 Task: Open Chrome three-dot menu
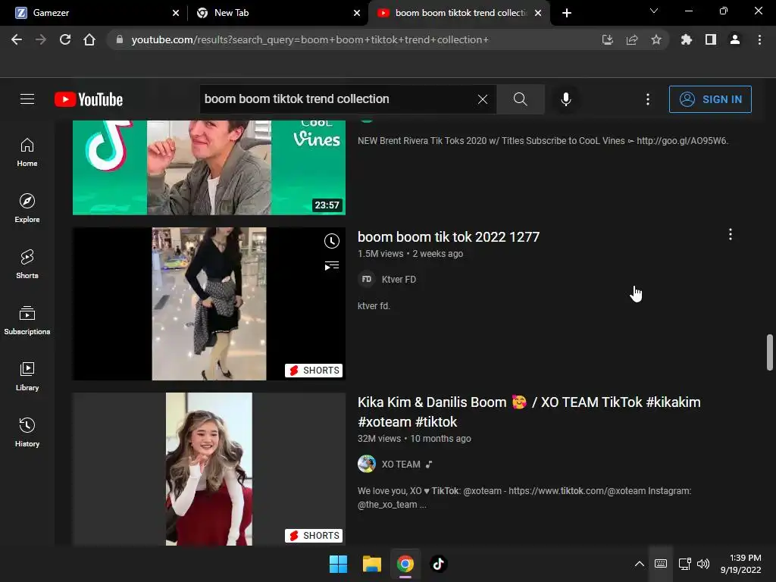click(759, 39)
